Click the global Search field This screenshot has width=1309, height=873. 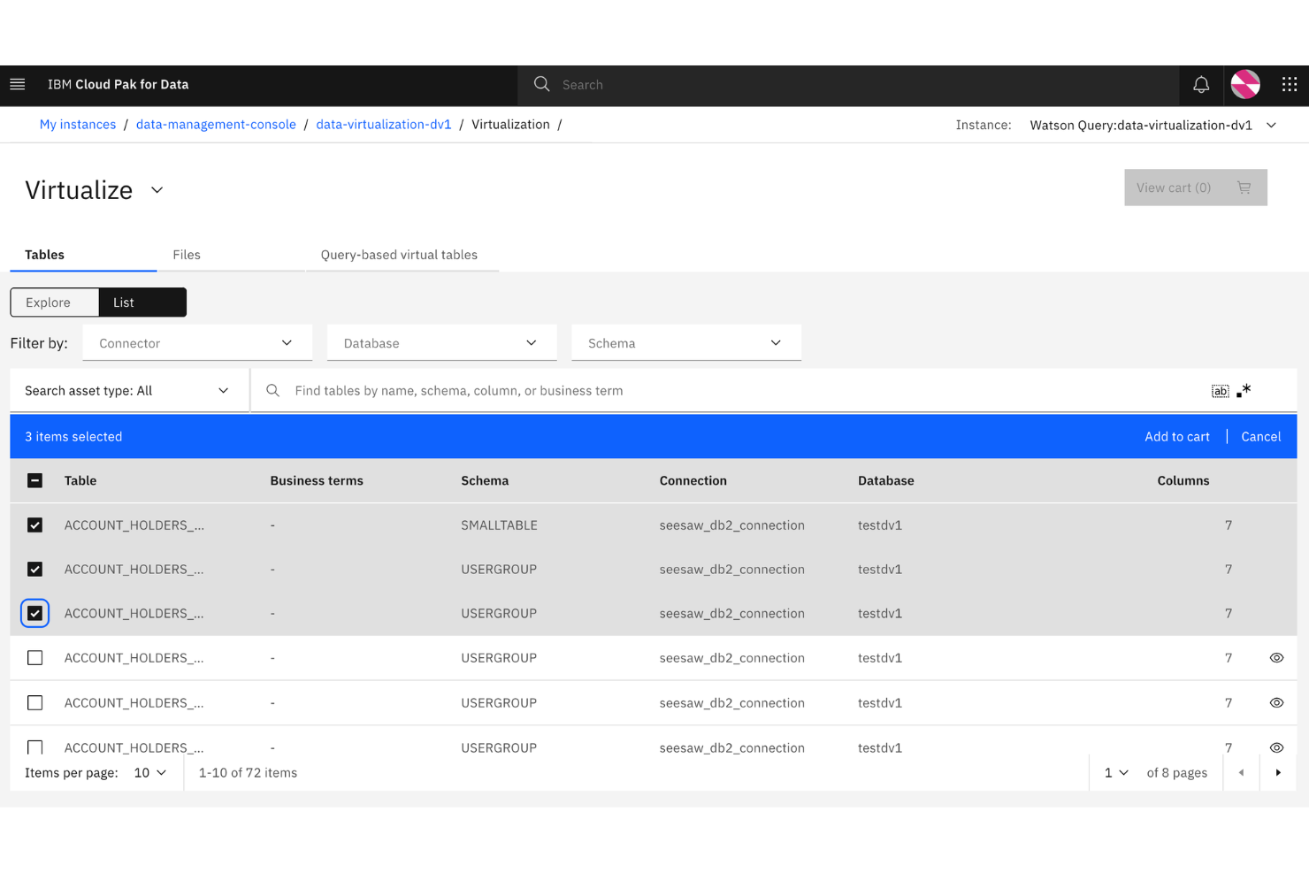point(849,85)
